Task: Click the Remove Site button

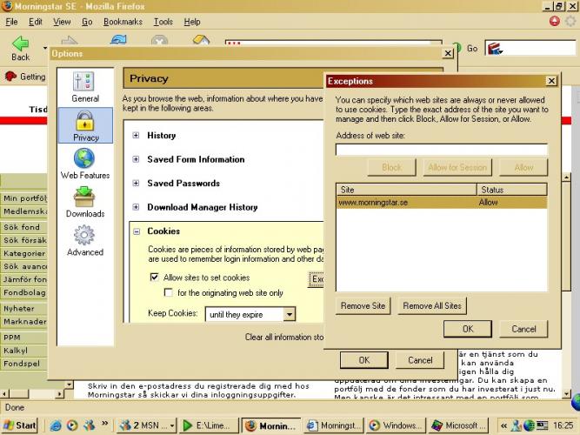Action: pos(363,305)
